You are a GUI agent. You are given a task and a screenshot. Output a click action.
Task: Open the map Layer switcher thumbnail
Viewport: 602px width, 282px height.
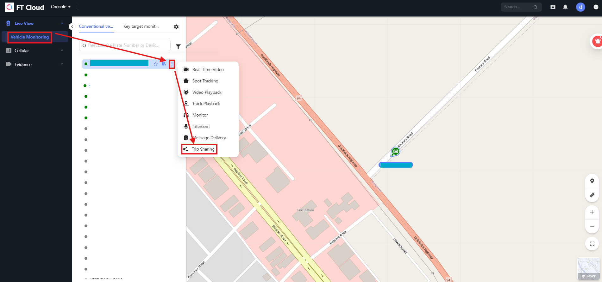coord(589,269)
